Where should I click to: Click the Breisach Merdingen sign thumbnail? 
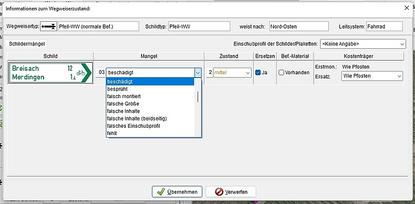point(50,73)
